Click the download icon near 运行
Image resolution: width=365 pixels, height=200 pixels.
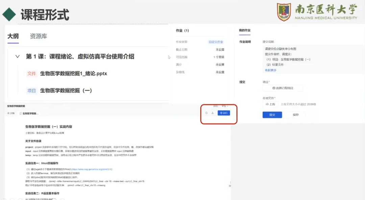tap(213, 113)
